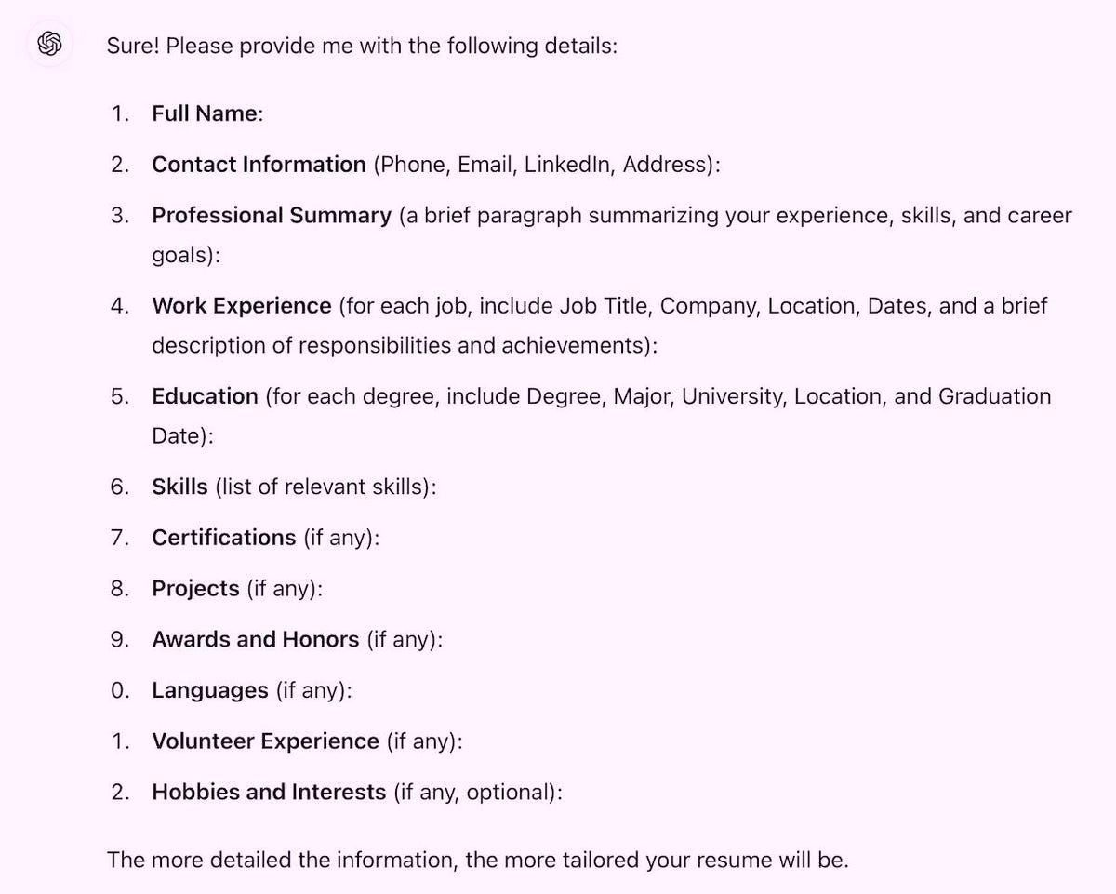
Task: Click the 'Full Name' list item
Action: pos(207,113)
